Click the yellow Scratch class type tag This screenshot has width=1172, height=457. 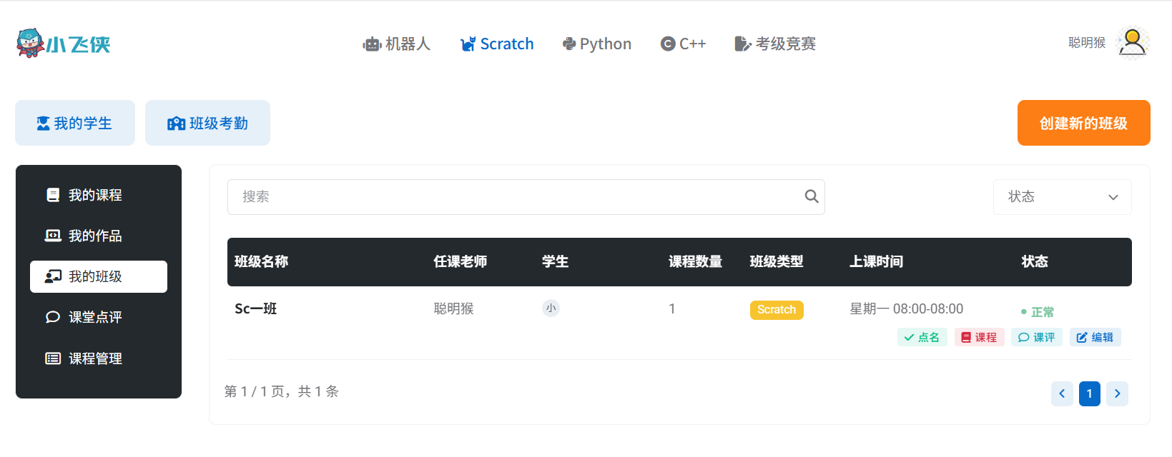pos(777,310)
